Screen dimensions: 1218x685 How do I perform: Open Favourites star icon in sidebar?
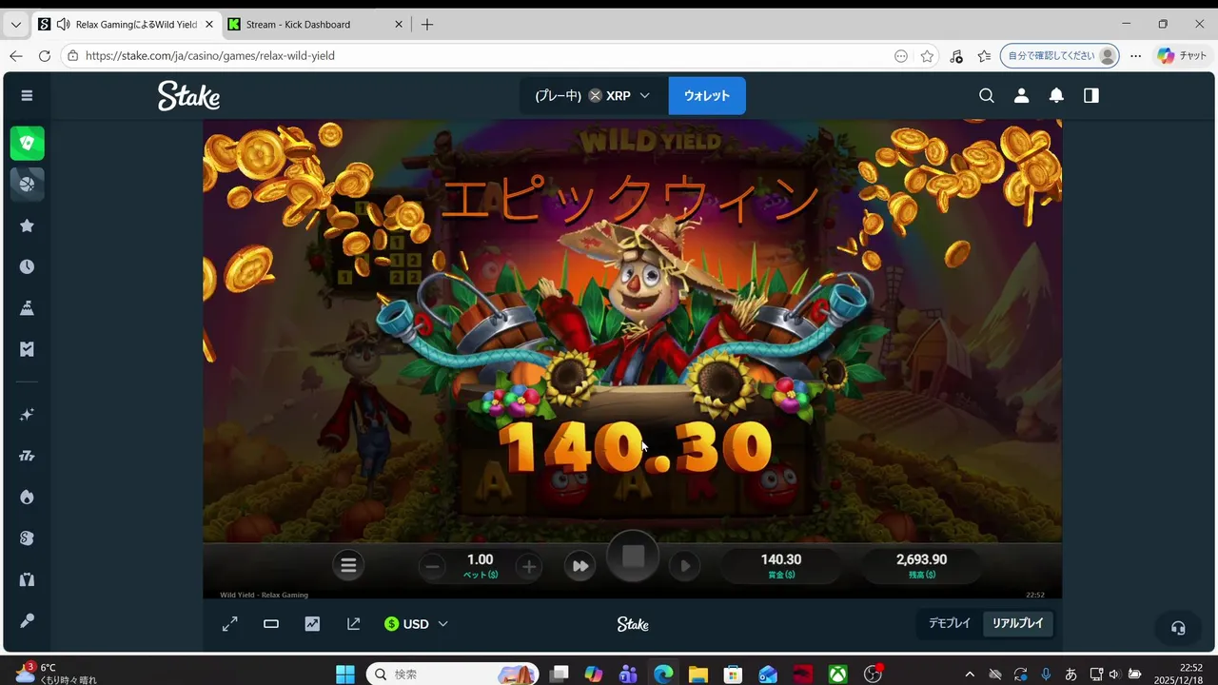coord(27,225)
